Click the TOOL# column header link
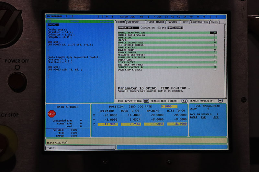The width and height of the screenshot is (259, 172). 194,117
